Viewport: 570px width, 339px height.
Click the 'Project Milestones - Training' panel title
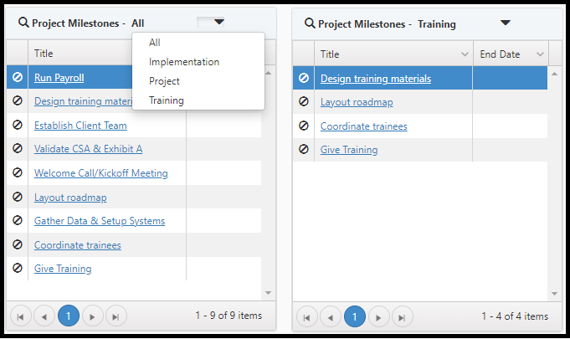tap(387, 24)
